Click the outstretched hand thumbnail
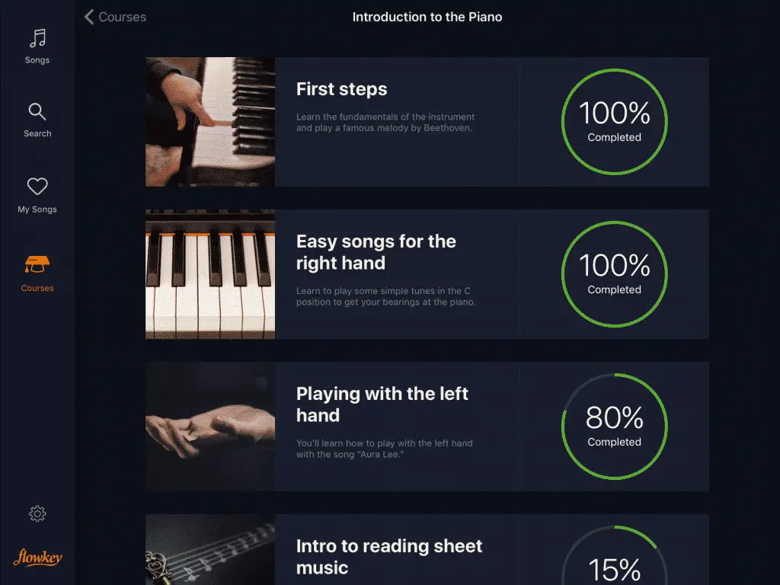Image resolution: width=780 pixels, height=585 pixels. (210, 427)
